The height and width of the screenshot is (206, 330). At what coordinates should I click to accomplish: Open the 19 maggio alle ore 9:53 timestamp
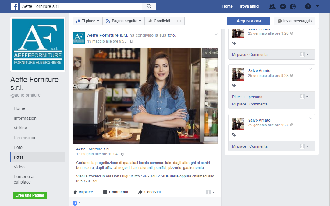(107, 41)
